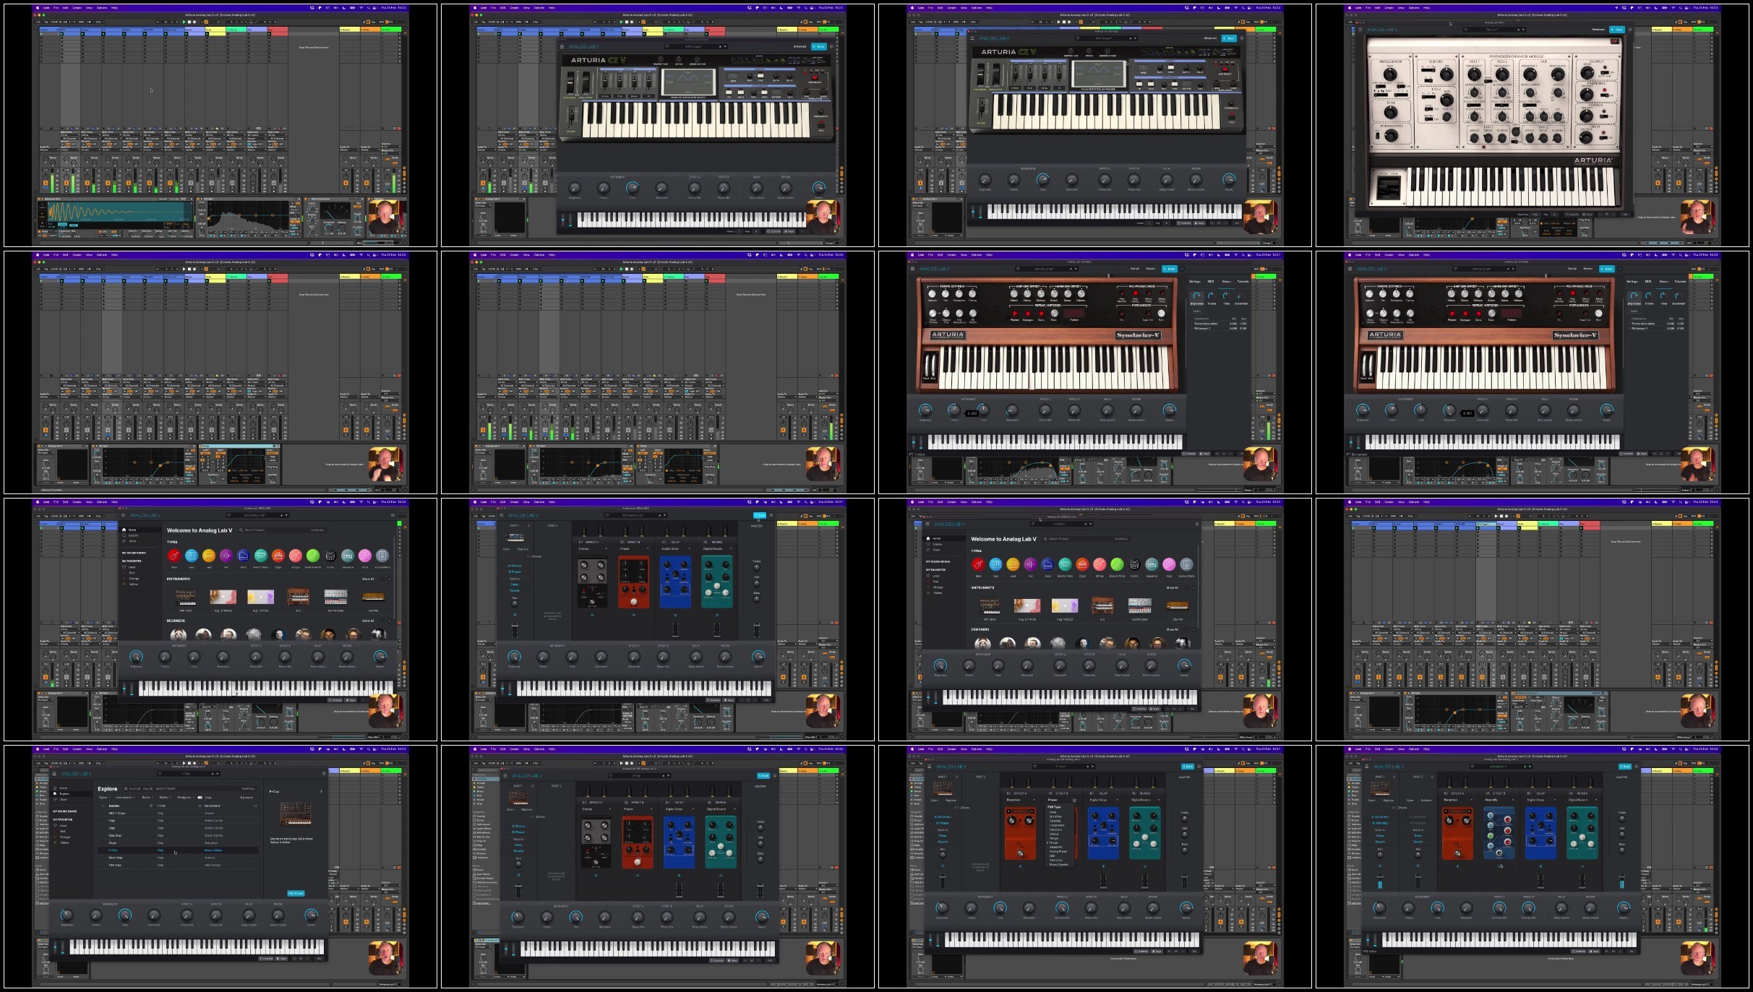This screenshot has width=1753, height=992.
Task: Click Clear All in the Explore search bar
Action: pos(248,789)
